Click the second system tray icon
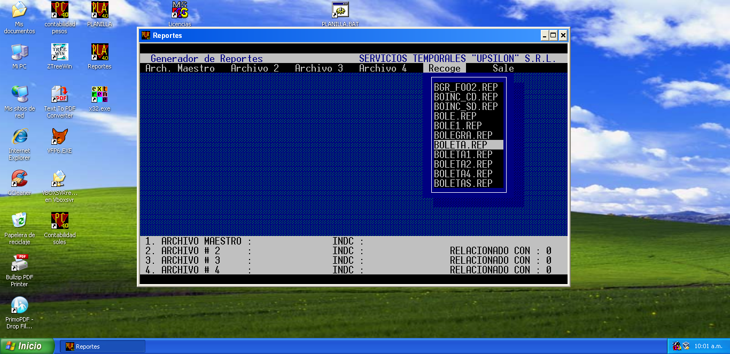The image size is (730, 354). (686, 346)
